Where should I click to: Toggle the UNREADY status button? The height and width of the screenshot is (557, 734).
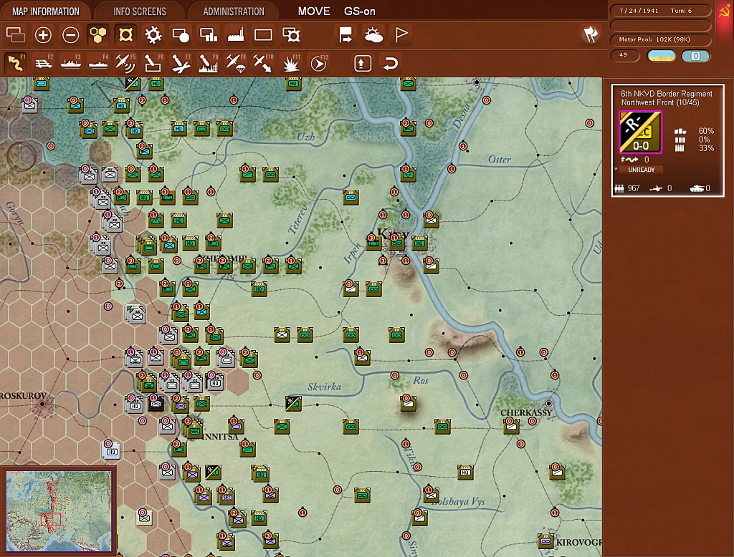641,170
